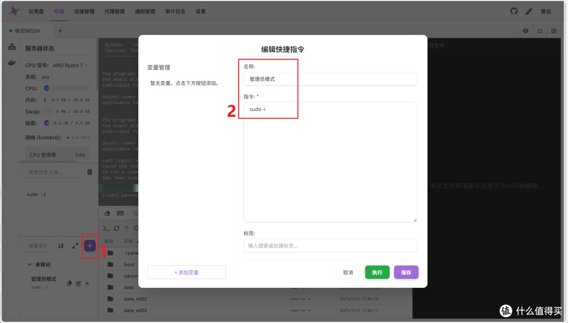Screen dimensions: 568x323
Task: Open the Docker whale sidebar icon
Action: (12, 63)
